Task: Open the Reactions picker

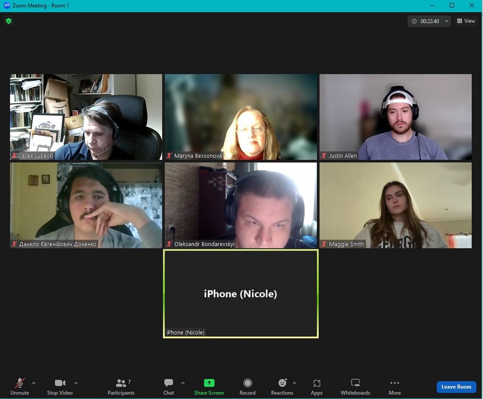Action: coord(282,386)
